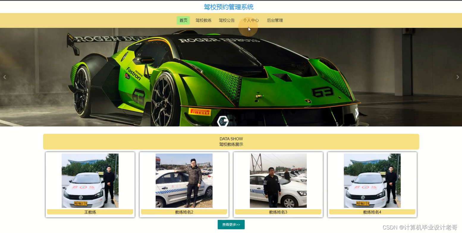This screenshot has width=462, height=233.
Task: Click the green sports car banner image
Action: coord(231,77)
